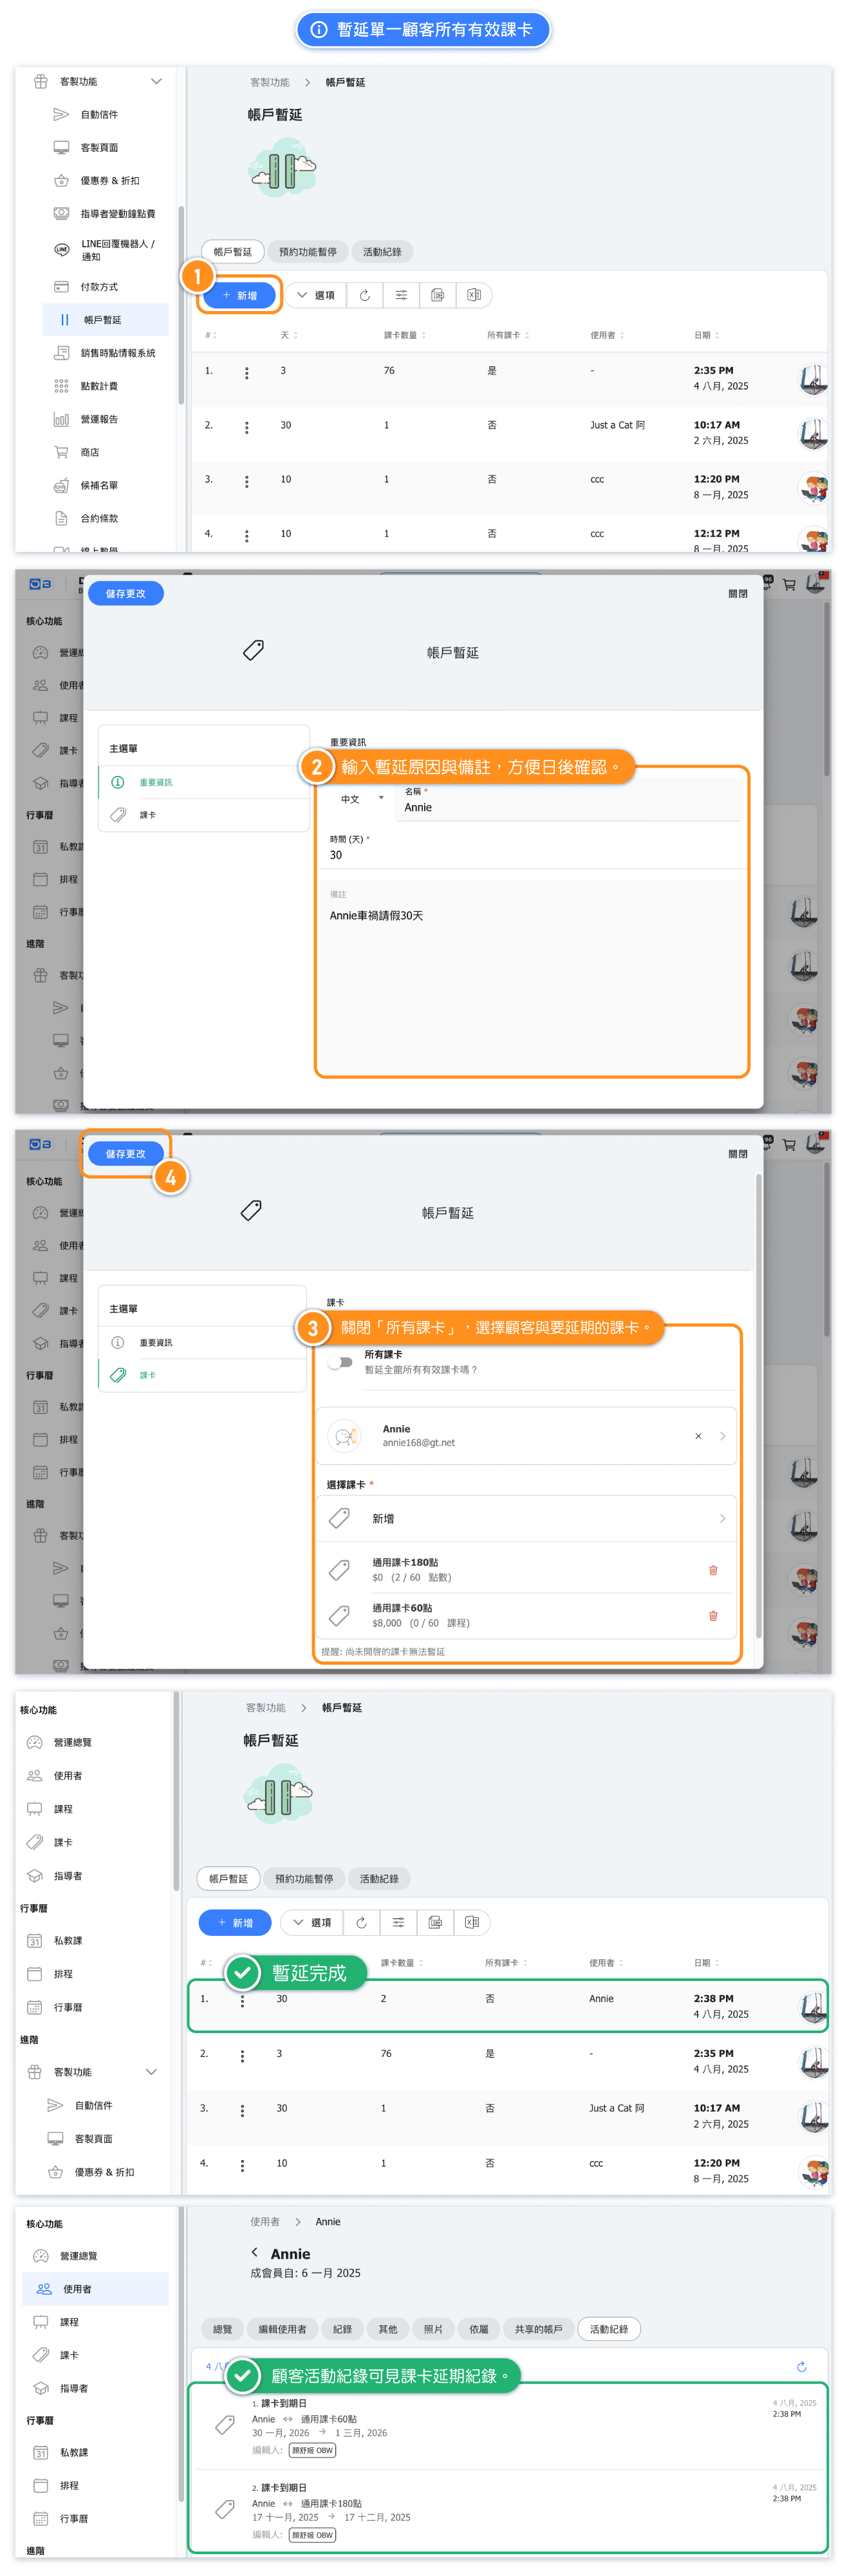Switch to the 編輯使用者 tab
Viewport: 847px width, 2576px height.
(282, 2329)
